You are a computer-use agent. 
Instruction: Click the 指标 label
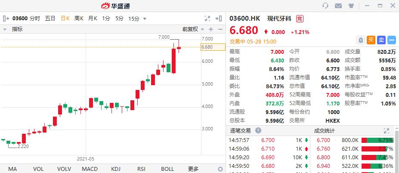point(17,29)
